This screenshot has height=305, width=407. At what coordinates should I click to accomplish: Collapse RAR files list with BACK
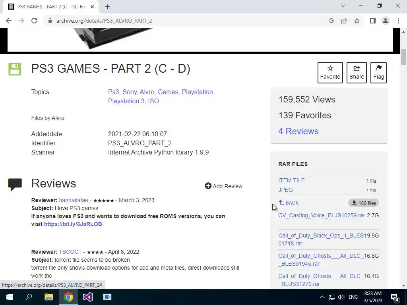(x=289, y=203)
